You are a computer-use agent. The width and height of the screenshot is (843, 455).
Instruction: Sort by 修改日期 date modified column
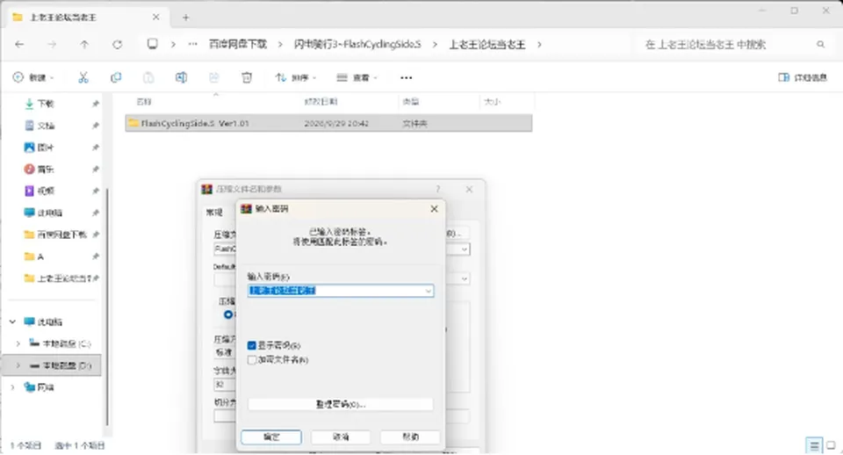321,102
